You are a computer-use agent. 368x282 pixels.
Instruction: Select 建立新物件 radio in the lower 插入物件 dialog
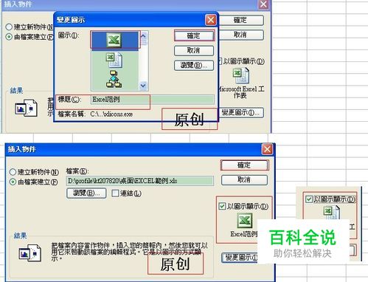coord(13,172)
